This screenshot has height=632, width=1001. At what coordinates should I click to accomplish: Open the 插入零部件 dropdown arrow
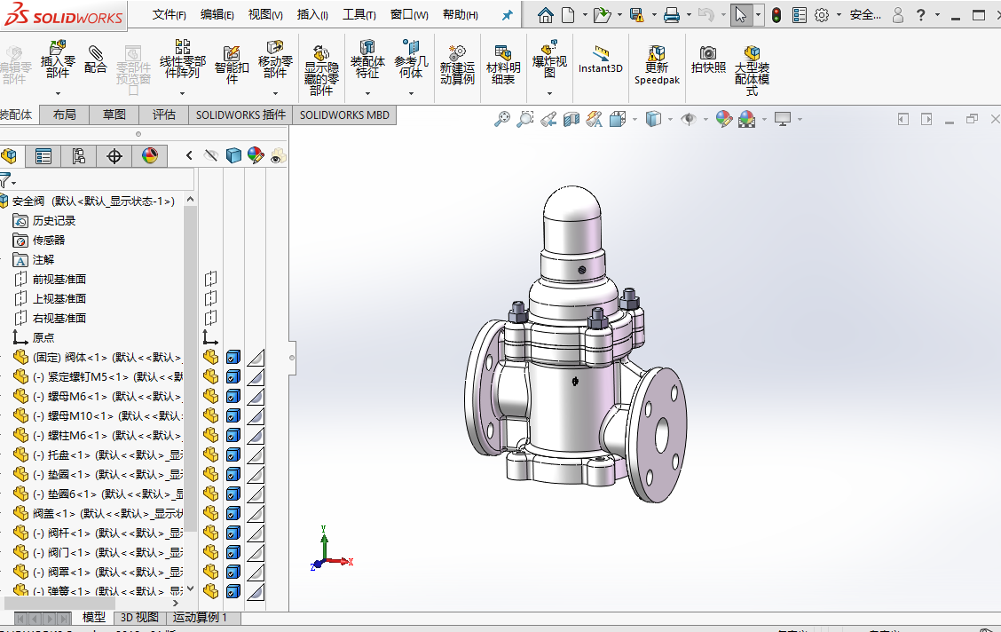coord(58,93)
